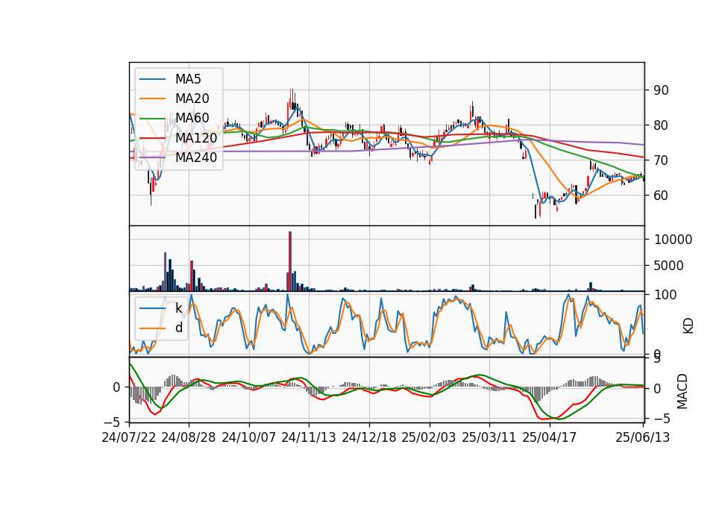Click the k legend label in KD panel
The height and width of the screenshot is (515, 716).
(178, 308)
